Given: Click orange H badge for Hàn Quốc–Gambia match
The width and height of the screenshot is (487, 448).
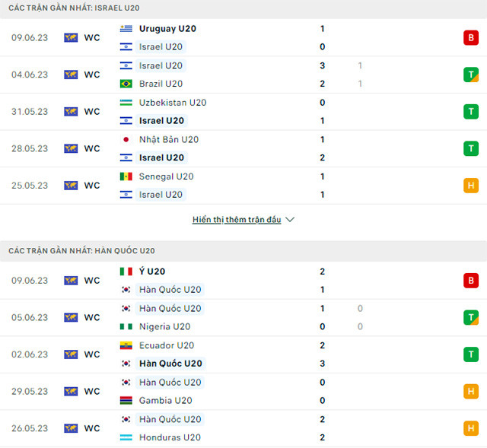Looking at the screenshot, I should 470,392.
